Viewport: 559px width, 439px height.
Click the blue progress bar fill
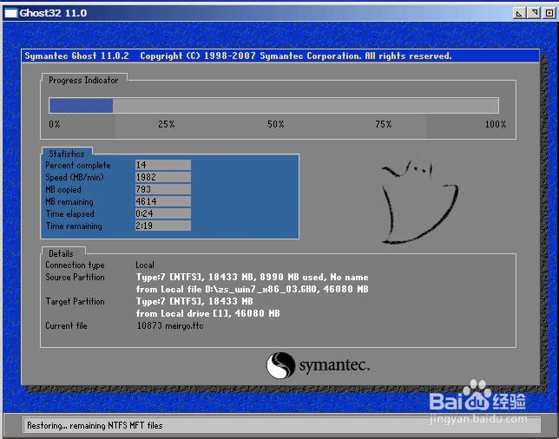tap(82, 106)
